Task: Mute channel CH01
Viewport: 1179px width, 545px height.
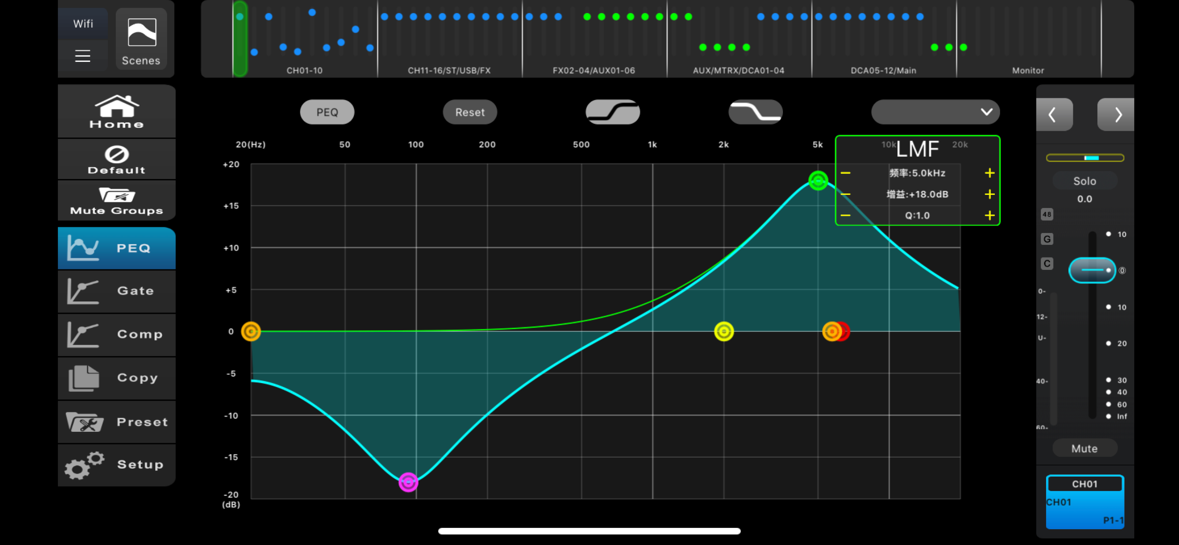Action: 1085,448
